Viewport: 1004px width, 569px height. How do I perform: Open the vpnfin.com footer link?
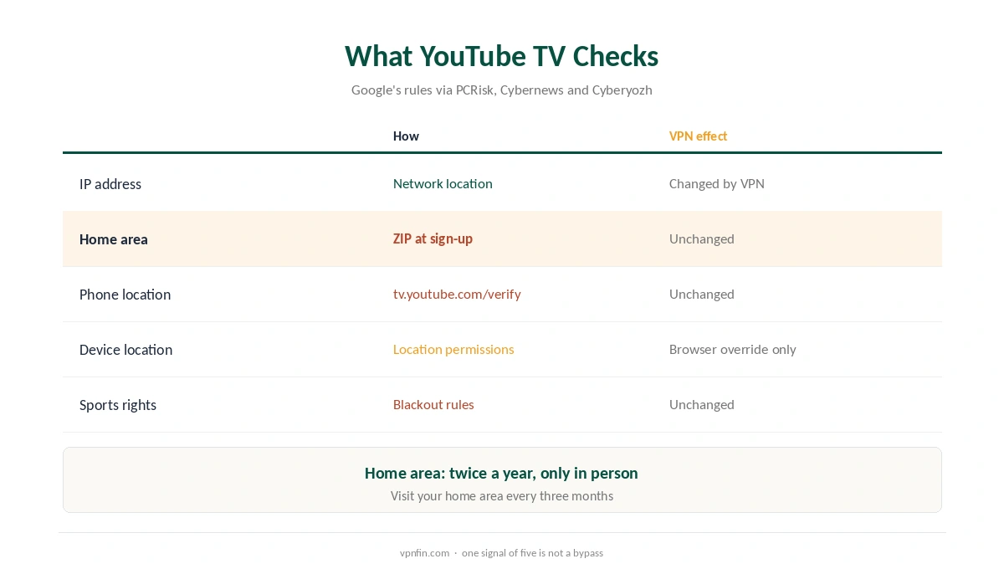tap(424, 553)
